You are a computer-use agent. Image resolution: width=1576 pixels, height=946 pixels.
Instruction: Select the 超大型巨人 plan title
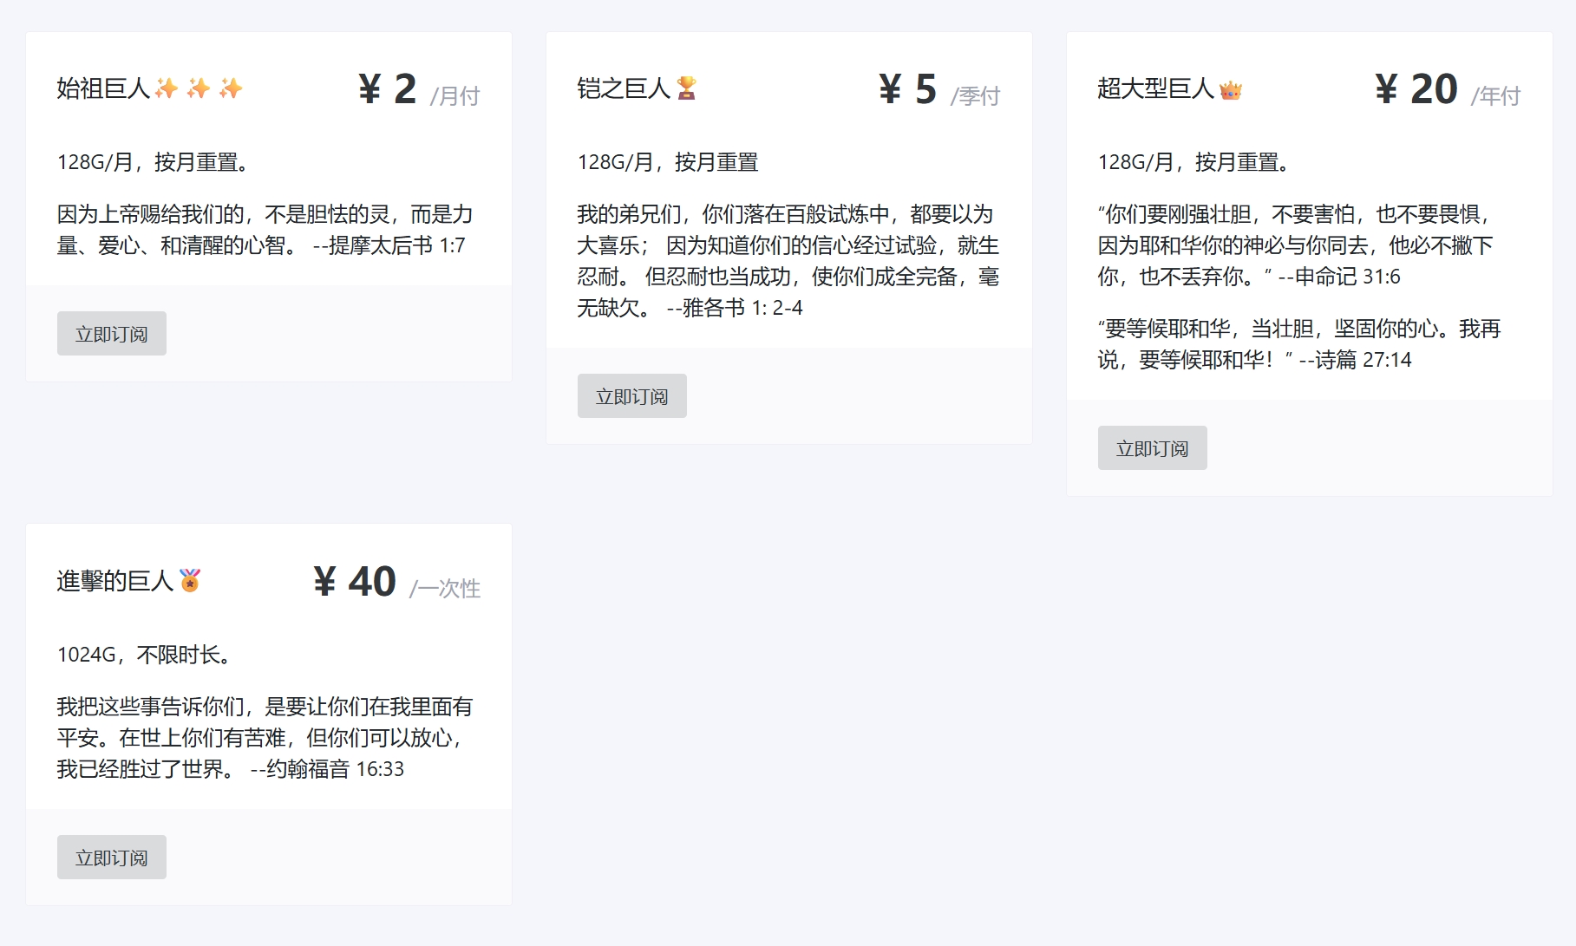coord(1155,88)
